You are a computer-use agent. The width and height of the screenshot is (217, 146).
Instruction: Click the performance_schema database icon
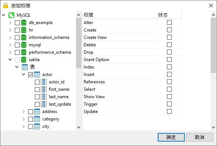pos(24,52)
